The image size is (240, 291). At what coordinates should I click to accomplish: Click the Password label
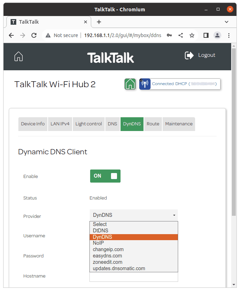(x=34, y=256)
